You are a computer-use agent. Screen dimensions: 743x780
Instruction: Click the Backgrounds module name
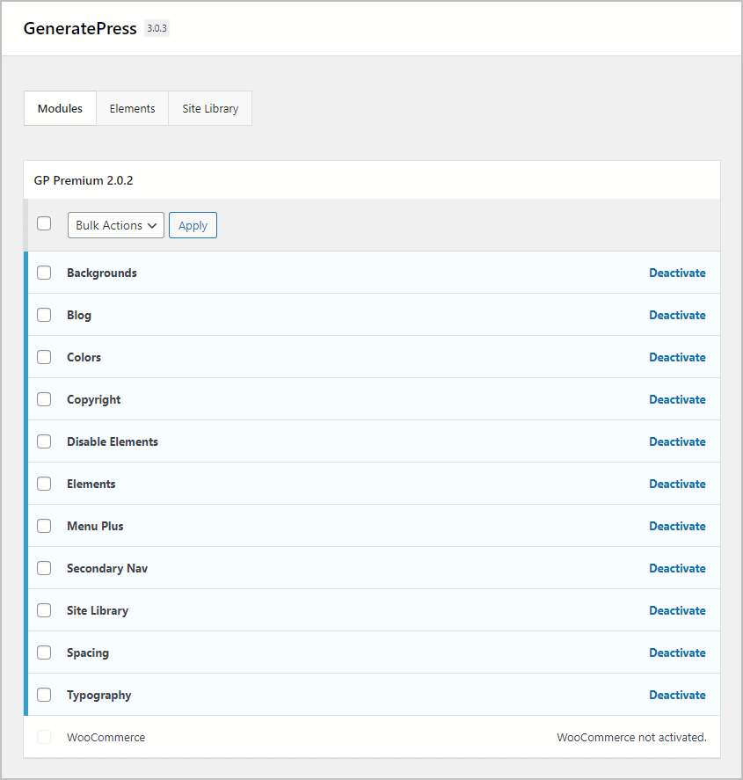click(x=101, y=273)
